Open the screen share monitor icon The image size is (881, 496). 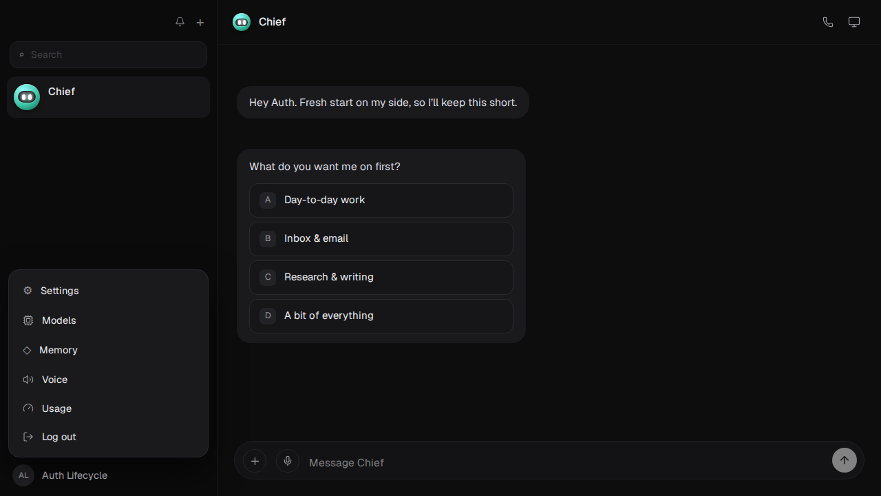point(854,22)
